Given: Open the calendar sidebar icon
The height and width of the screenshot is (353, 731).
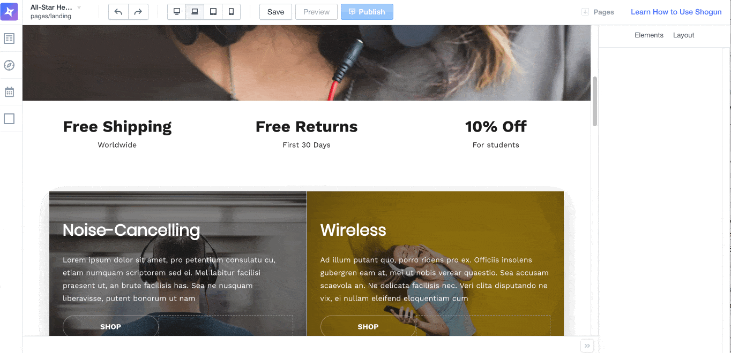Looking at the screenshot, I should click(9, 92).
